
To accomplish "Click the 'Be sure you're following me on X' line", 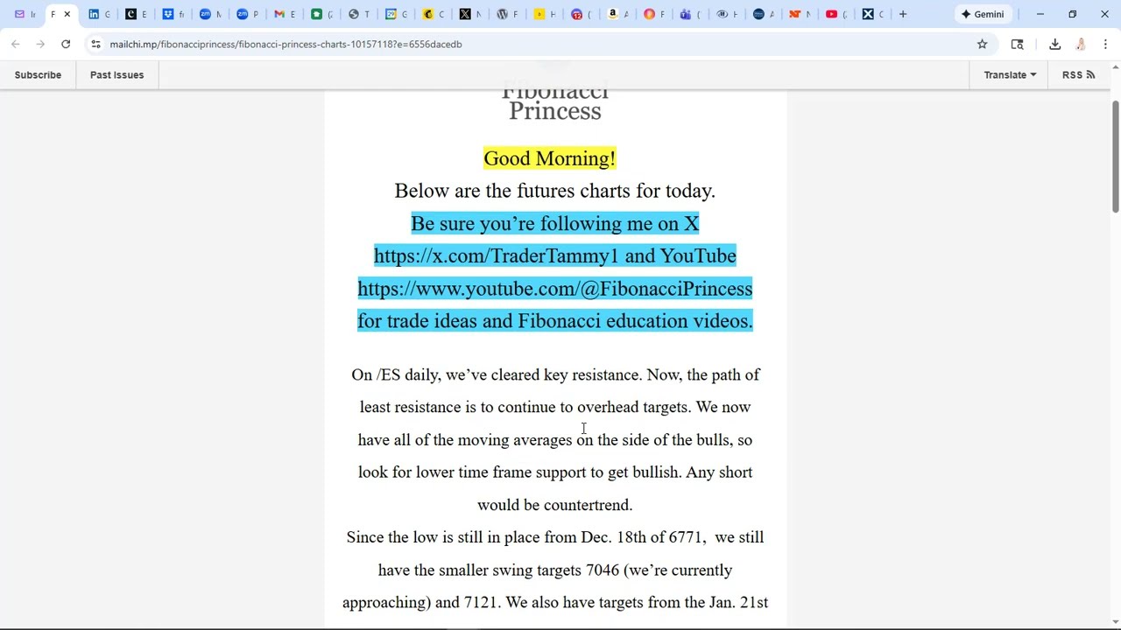I will click(x=555, y=223).
